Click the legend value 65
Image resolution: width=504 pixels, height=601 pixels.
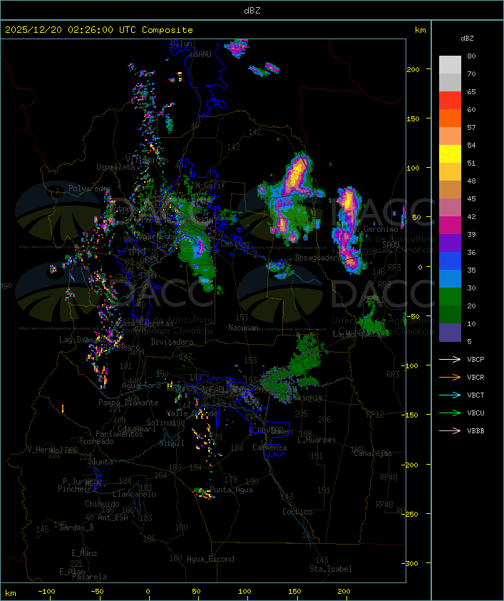(x=471, y=91)
